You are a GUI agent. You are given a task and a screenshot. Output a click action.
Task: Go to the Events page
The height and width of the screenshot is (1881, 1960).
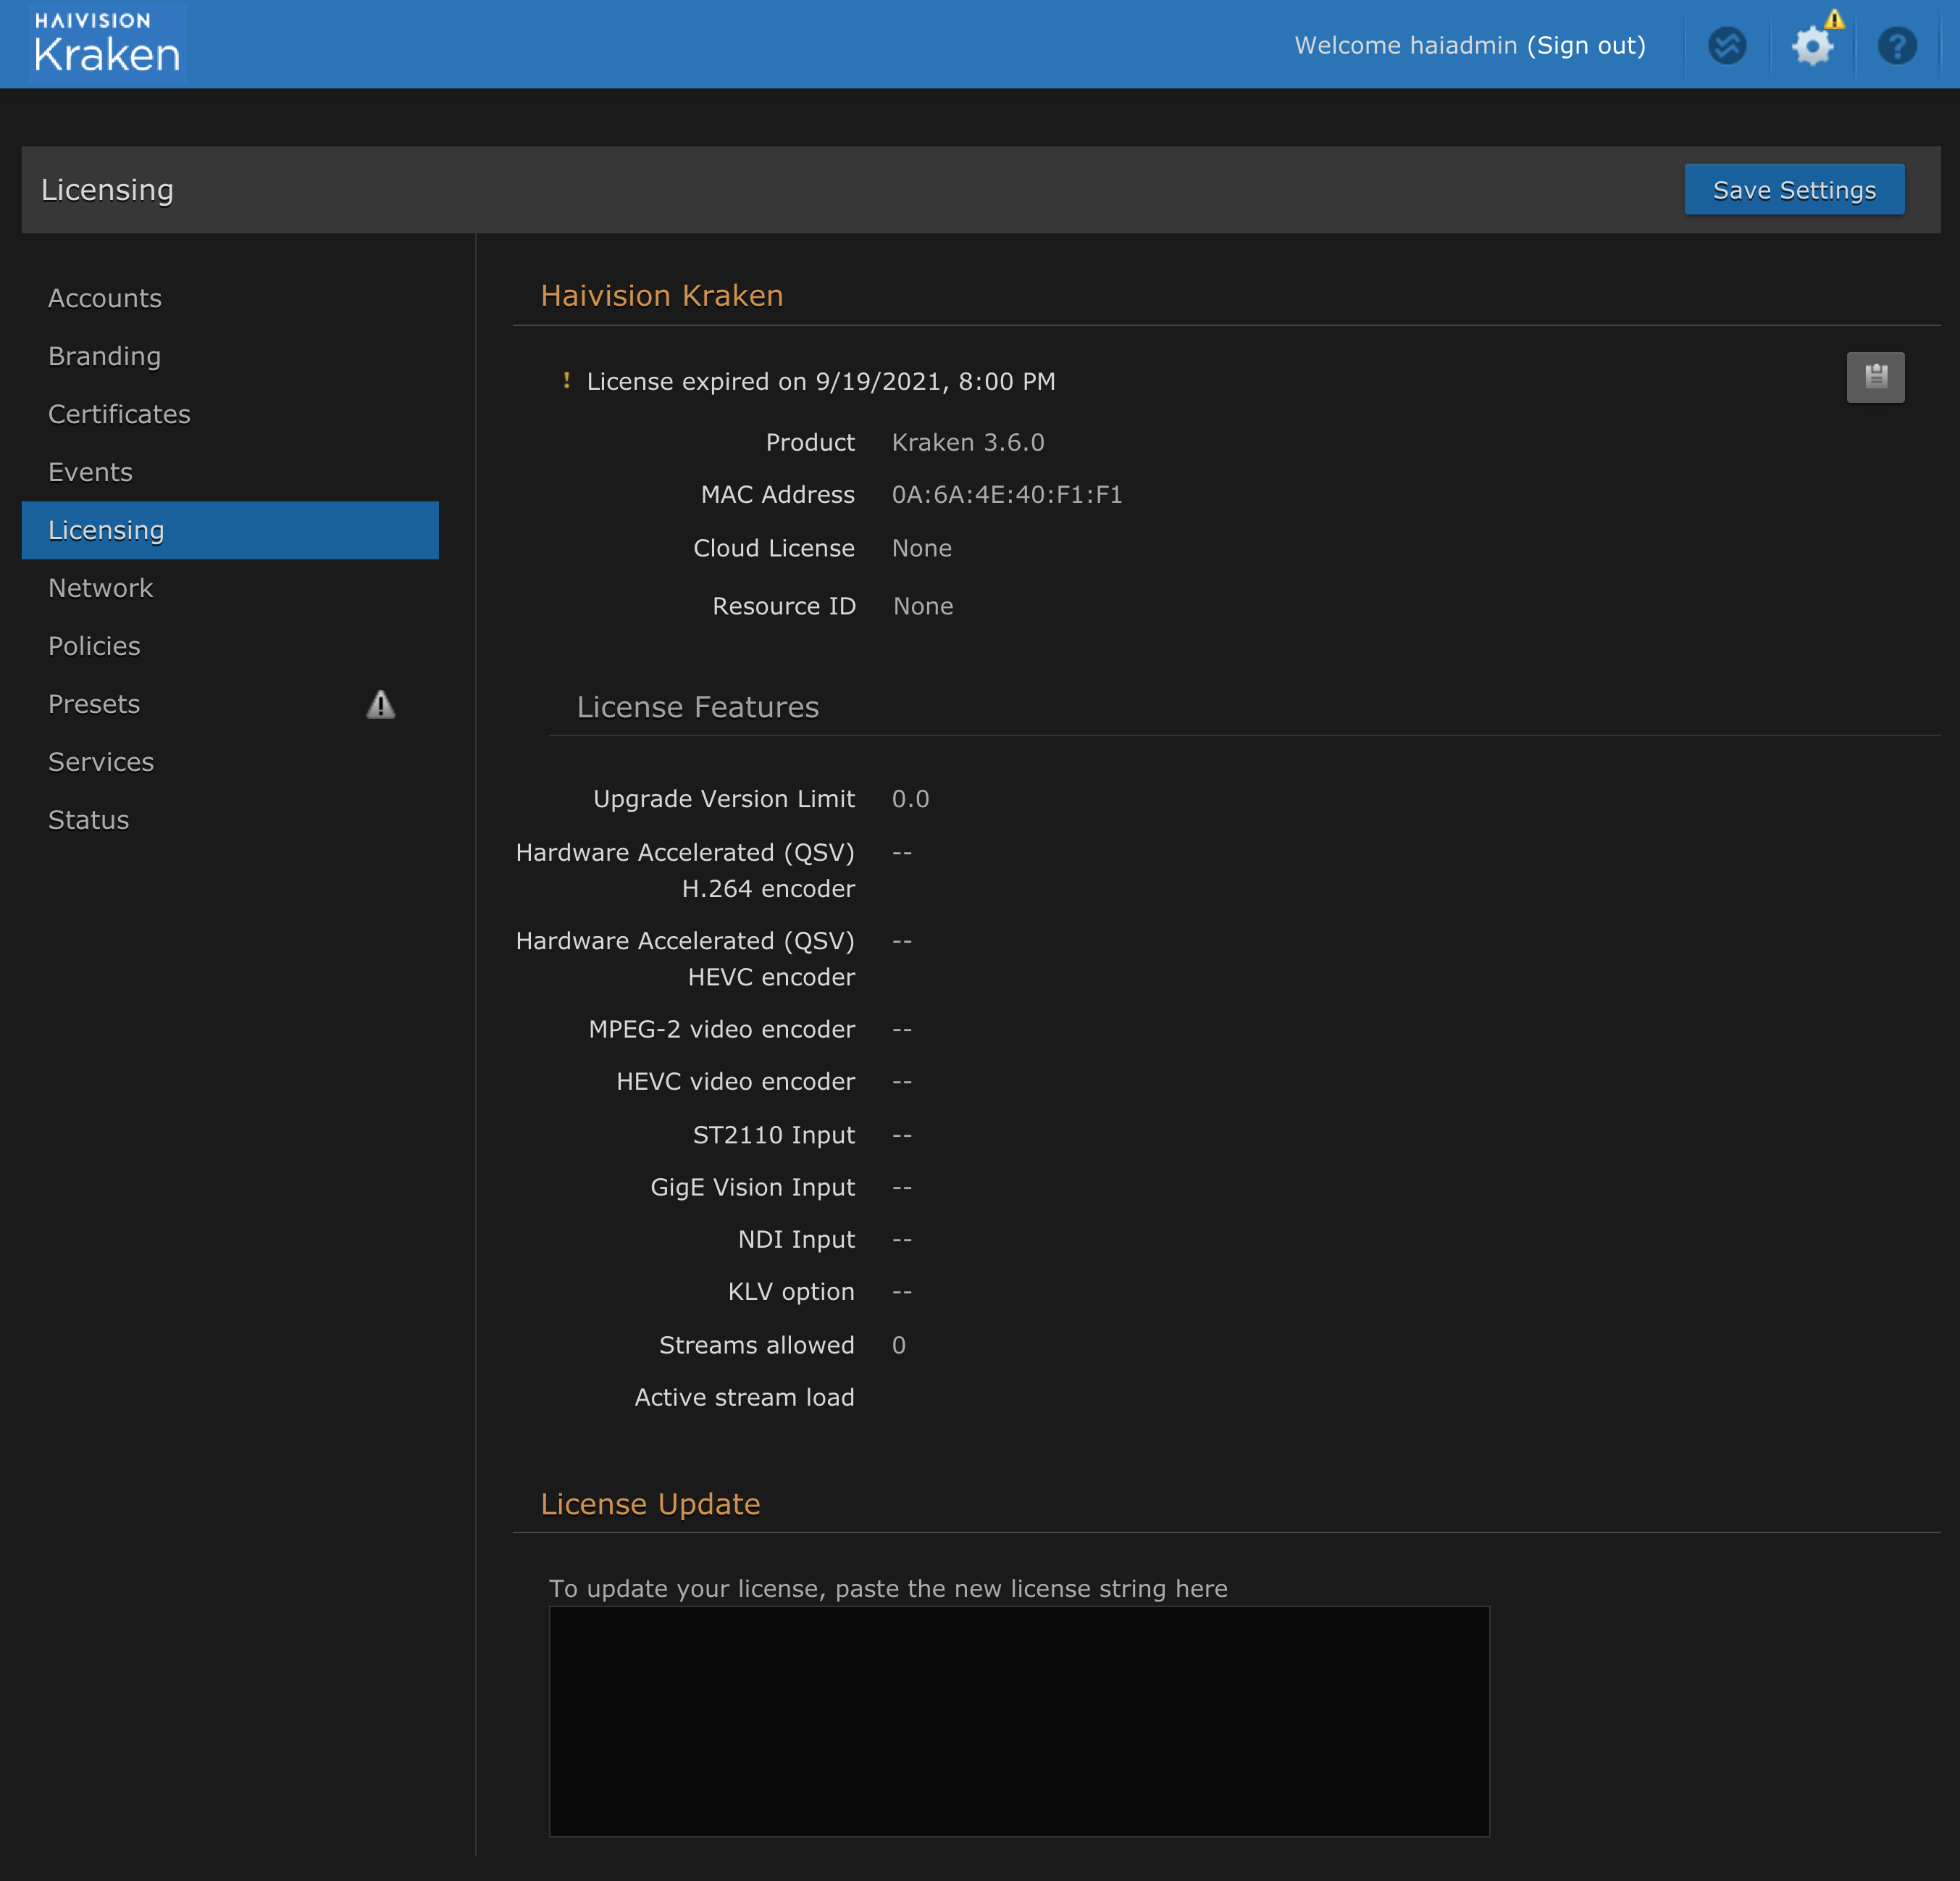pyautogui.click(x=90, y=471)
